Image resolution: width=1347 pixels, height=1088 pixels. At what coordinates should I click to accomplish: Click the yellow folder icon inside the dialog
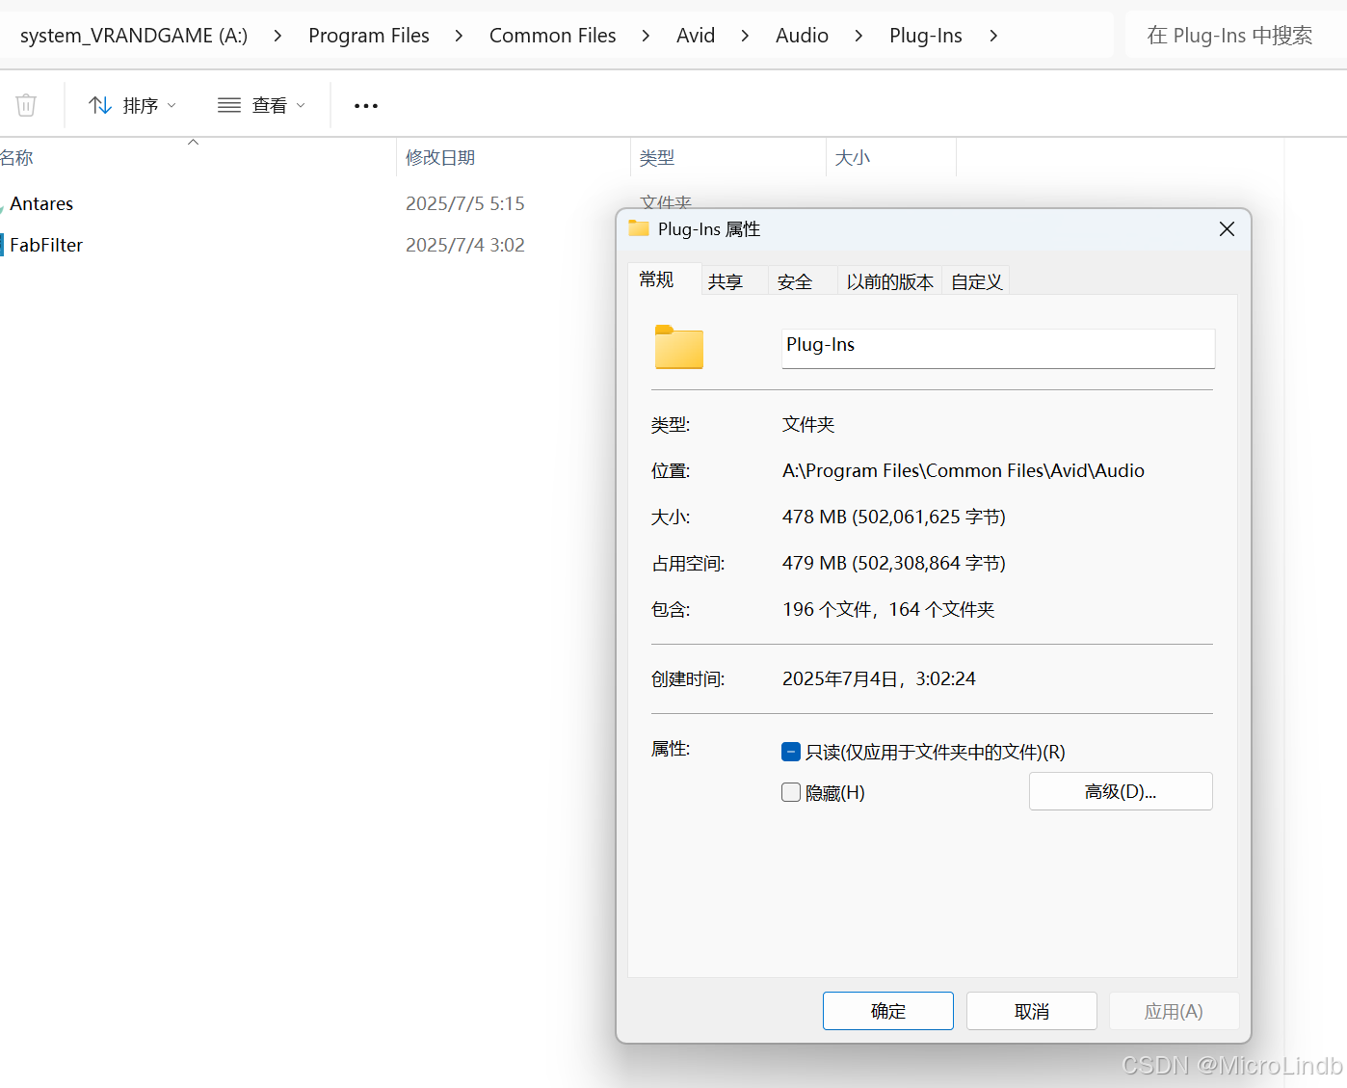click(678, 348)
